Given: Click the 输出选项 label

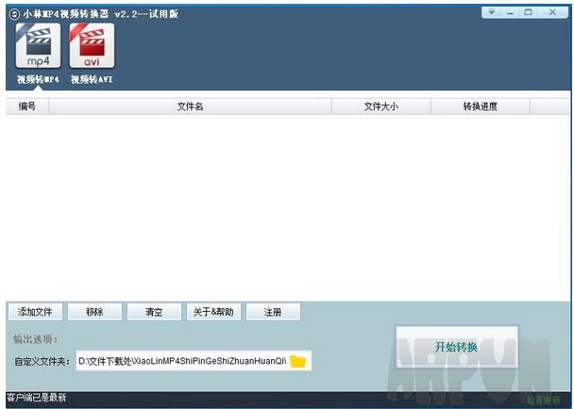Looking at the screenshot, I should coord(36,339).
